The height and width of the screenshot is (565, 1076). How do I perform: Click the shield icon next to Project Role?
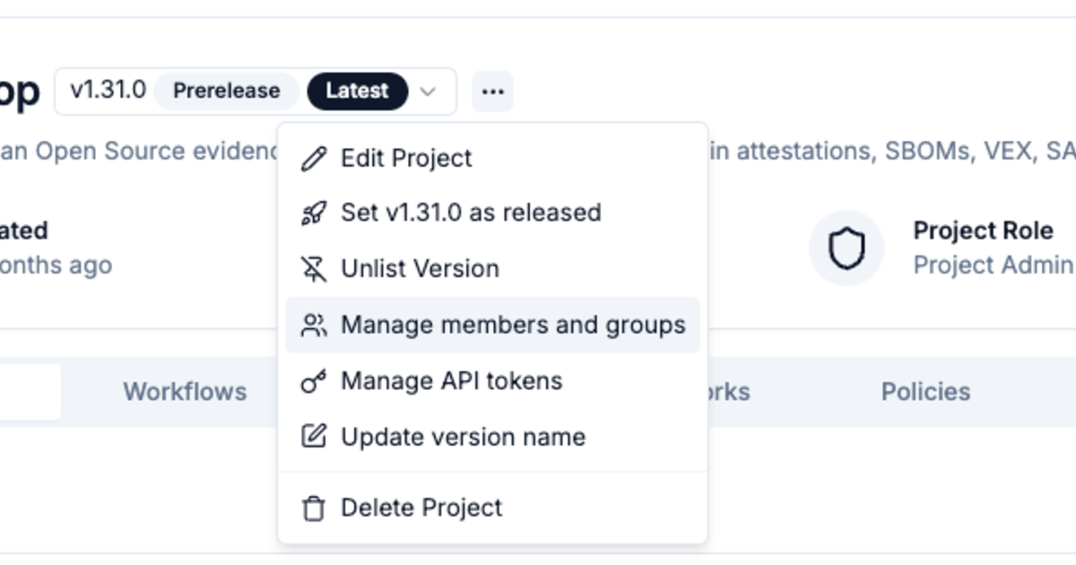(x=846, y=248)
